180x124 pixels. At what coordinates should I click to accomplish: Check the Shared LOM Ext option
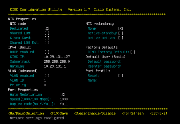click(47, 43)
